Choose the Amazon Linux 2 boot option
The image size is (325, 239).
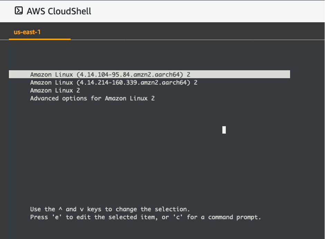coord(54,90)
